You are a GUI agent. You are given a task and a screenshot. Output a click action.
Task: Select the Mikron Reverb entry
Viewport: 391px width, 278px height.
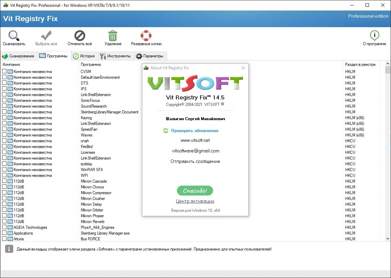pos(92,221)
